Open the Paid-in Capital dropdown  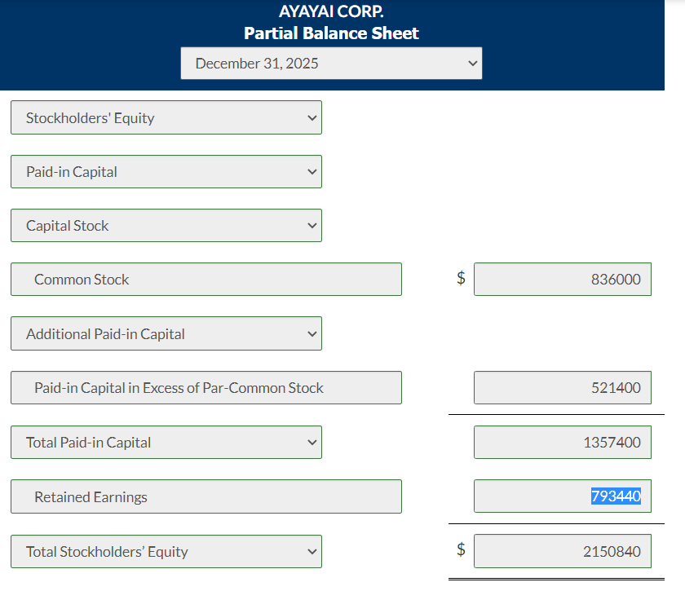(166, 171)
